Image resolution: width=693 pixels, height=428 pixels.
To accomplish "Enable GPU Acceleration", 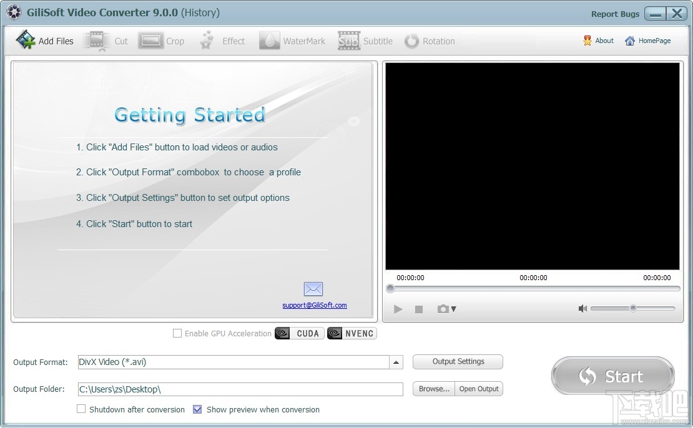I will (x=177, y=333).
